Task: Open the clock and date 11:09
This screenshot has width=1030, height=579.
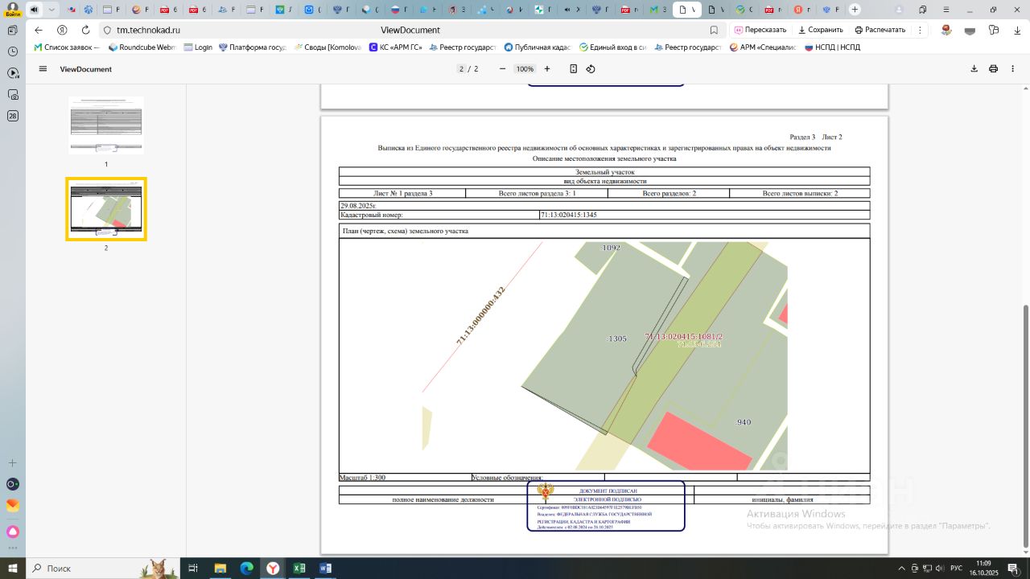Action: (x=986, y=568)
